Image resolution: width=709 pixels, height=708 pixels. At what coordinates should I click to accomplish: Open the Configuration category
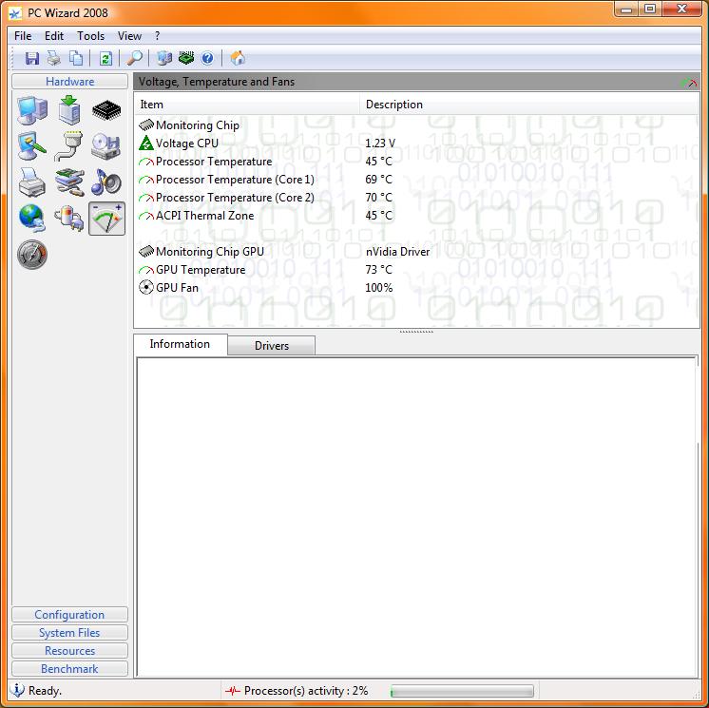point(69,615)
